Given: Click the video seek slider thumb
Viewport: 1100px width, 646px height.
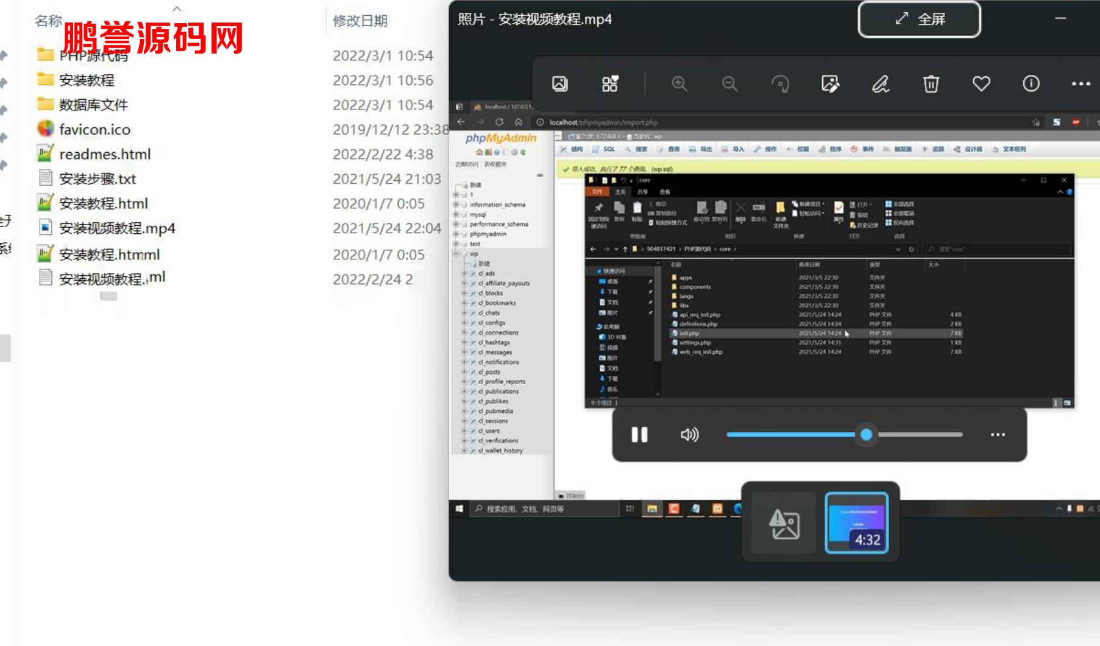Looking at the screenshot, I should click(866, 435).
